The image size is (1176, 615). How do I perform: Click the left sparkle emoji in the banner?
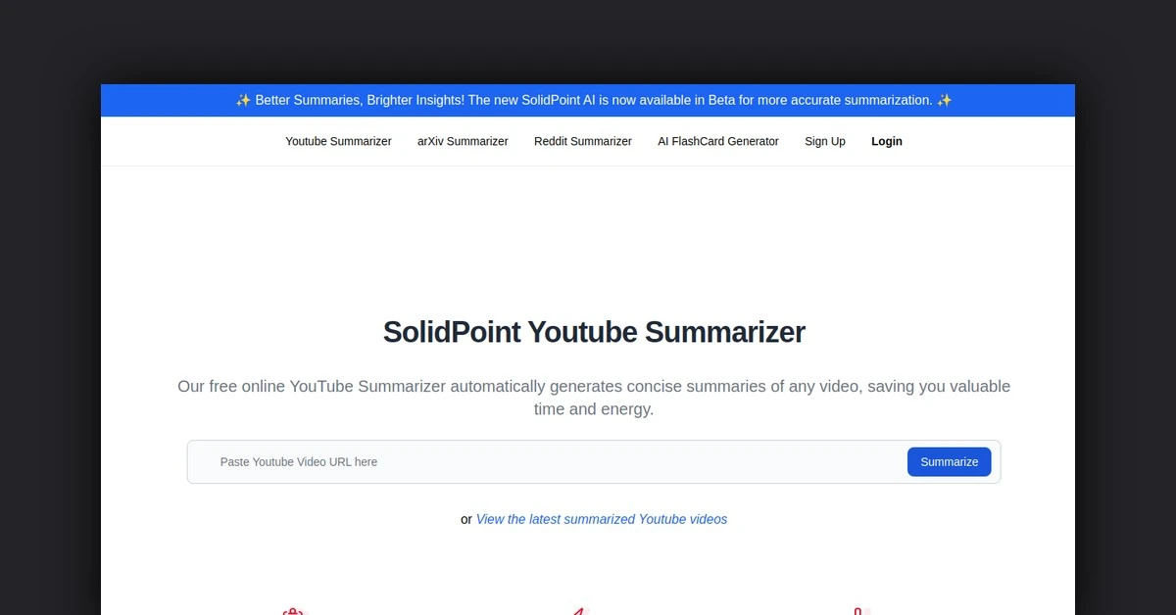pyautogui.click(x=241, y=99)
